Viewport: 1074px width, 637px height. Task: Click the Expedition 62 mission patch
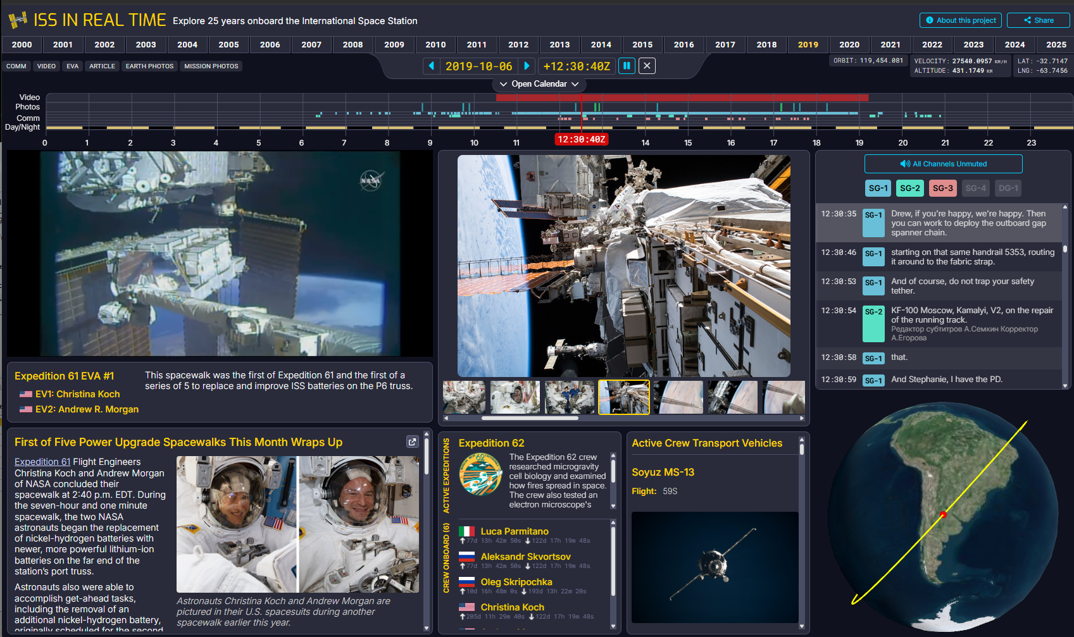pos(481,474)
